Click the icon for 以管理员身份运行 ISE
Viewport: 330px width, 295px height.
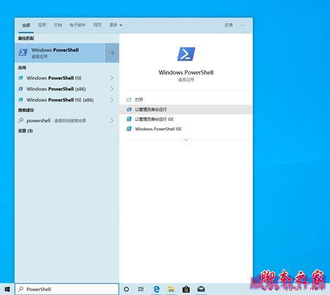pyautogui.click(x=129, y=119)
